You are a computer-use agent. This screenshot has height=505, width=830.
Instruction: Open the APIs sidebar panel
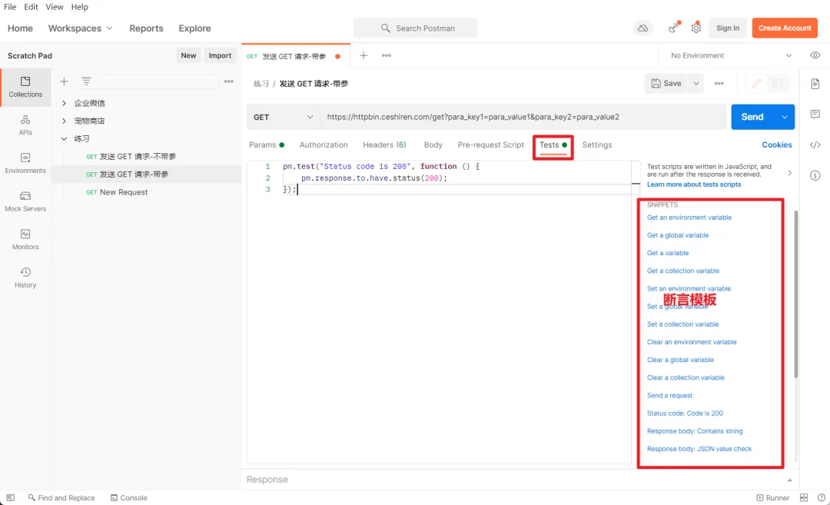(25, 125)
